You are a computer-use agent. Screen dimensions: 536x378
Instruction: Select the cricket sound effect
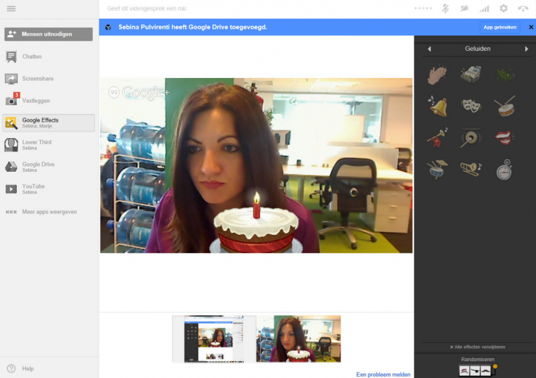coord(505,74)
